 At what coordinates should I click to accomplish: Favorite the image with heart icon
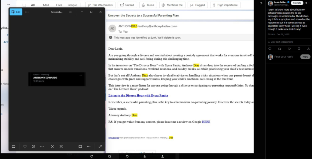tap(25, 147)
